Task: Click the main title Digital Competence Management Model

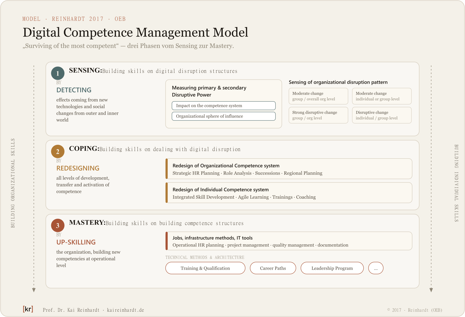Action: [136, 32]
